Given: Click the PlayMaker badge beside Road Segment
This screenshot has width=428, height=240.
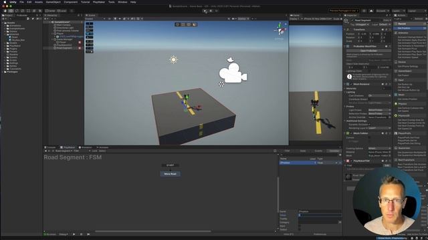Looking at the screenshot, I should click(x=80, y=48).
